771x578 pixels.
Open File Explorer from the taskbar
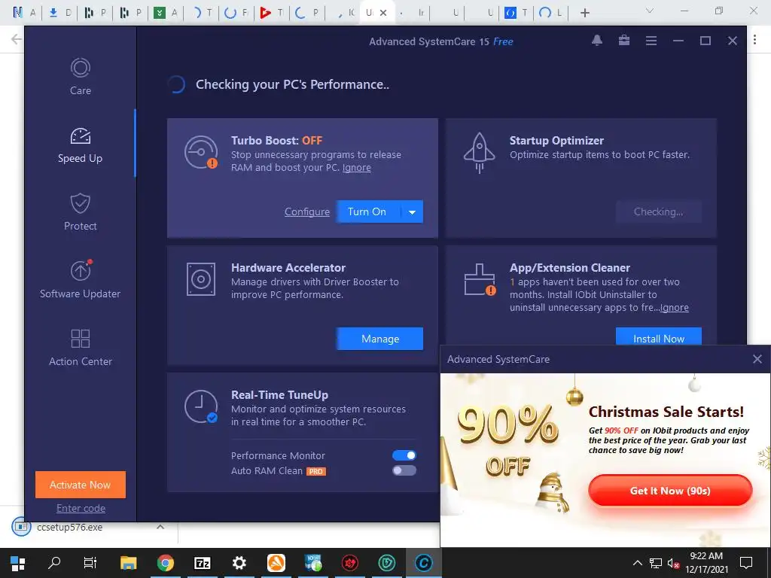[x=128, y=563]
